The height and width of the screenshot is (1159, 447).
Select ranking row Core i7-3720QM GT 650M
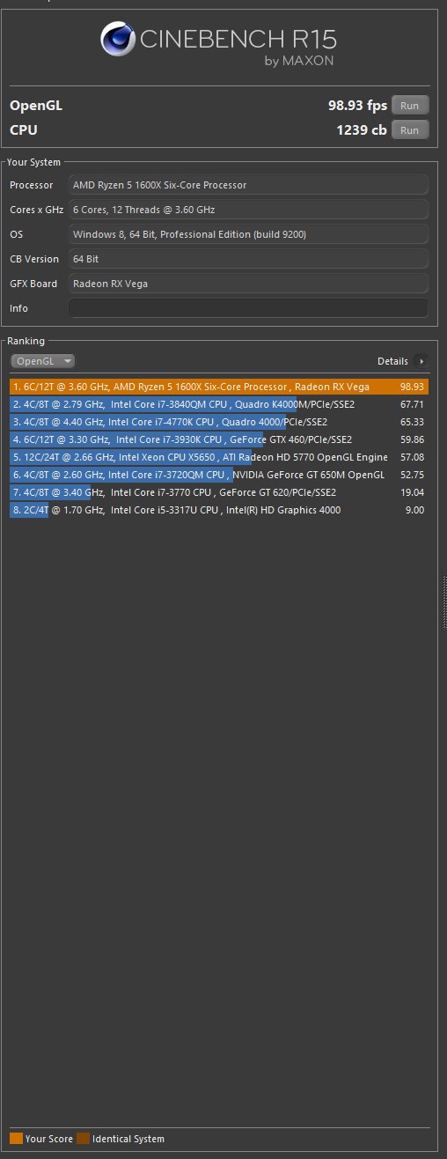(219, 475)
